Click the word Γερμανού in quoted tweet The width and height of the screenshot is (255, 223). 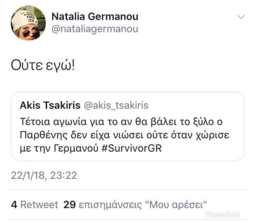(x=76, y=149)
